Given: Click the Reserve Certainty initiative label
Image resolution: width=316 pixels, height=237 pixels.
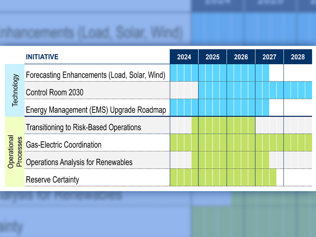Looking at the screenshot, I should (x=52, y=179).
